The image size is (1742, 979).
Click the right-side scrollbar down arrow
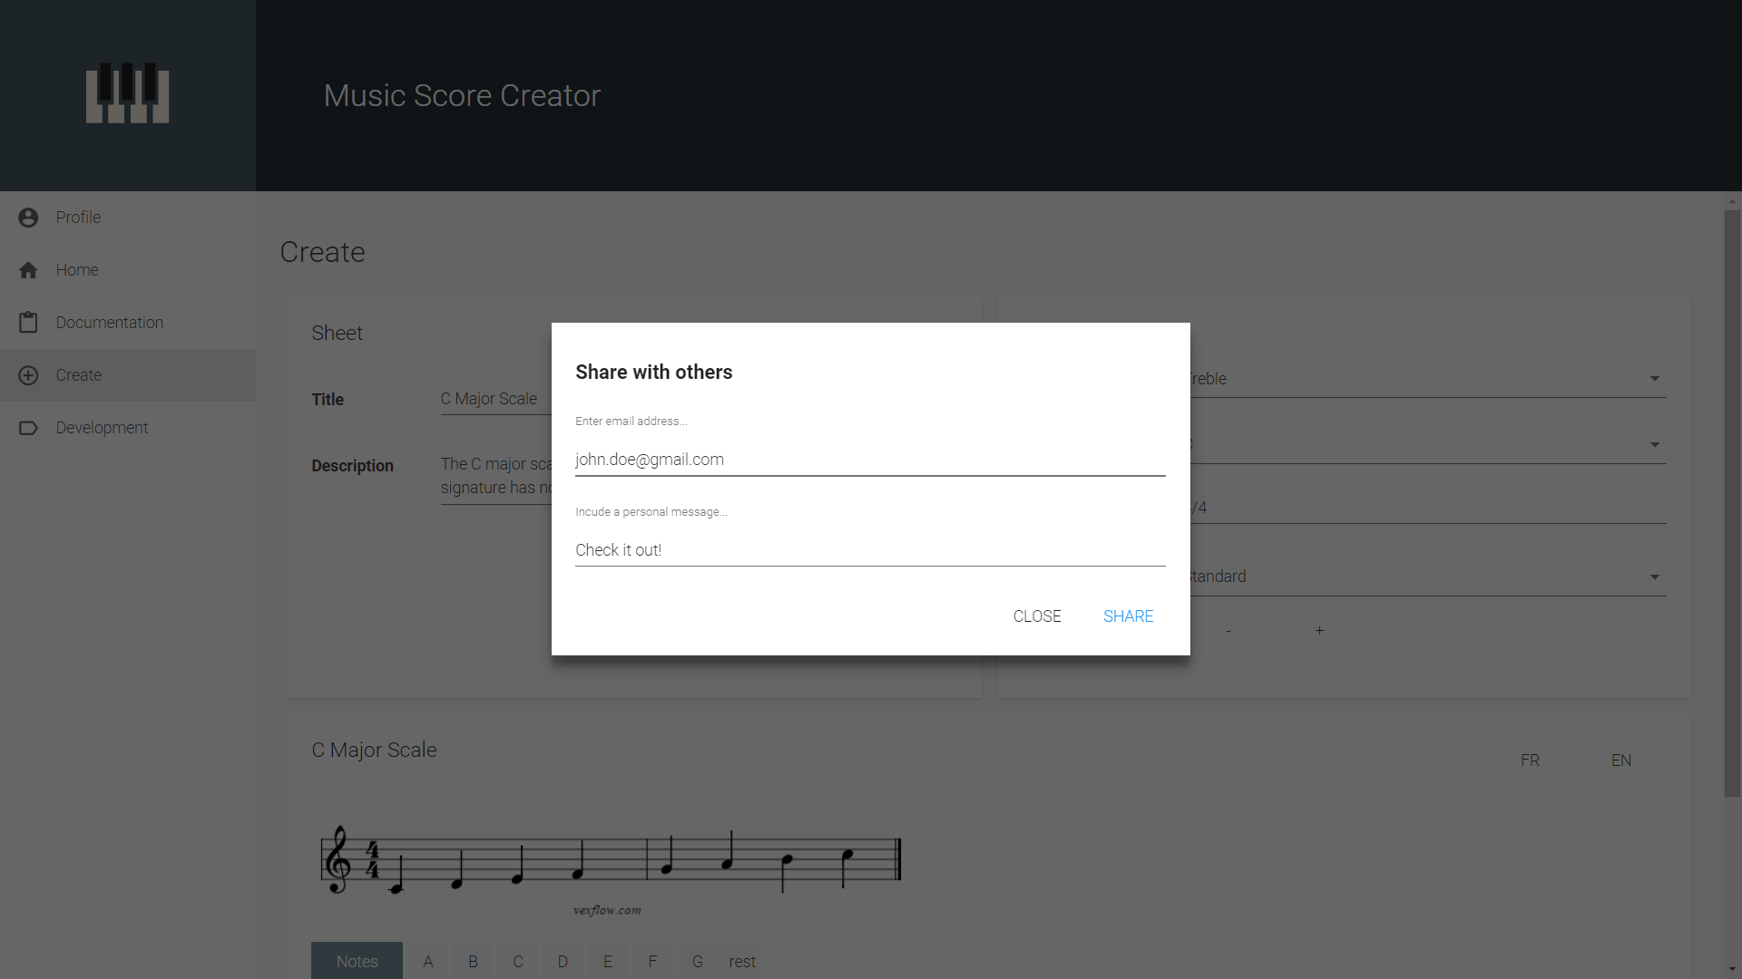[1732, 970]
